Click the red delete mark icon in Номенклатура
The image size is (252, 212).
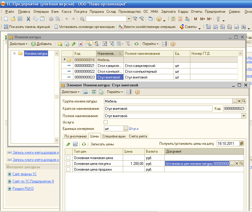(x=81, y=44)
